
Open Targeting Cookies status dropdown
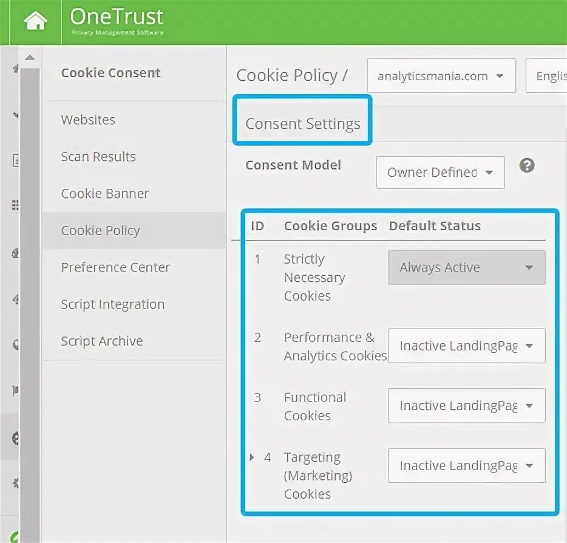click(x=466, y=466)
